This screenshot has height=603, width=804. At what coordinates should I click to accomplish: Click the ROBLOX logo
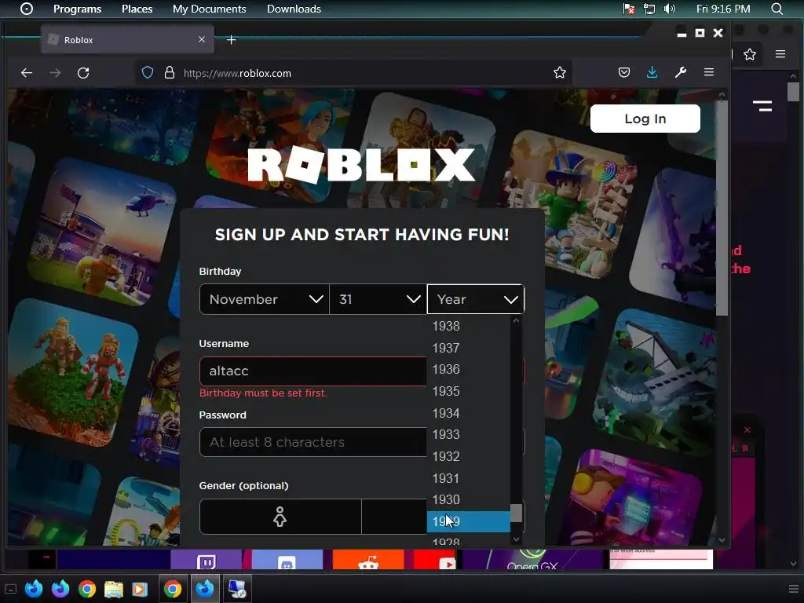[x=361, y=165]
